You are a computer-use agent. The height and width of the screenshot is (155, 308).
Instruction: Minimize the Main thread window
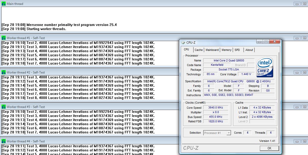(x=297, y=4)
